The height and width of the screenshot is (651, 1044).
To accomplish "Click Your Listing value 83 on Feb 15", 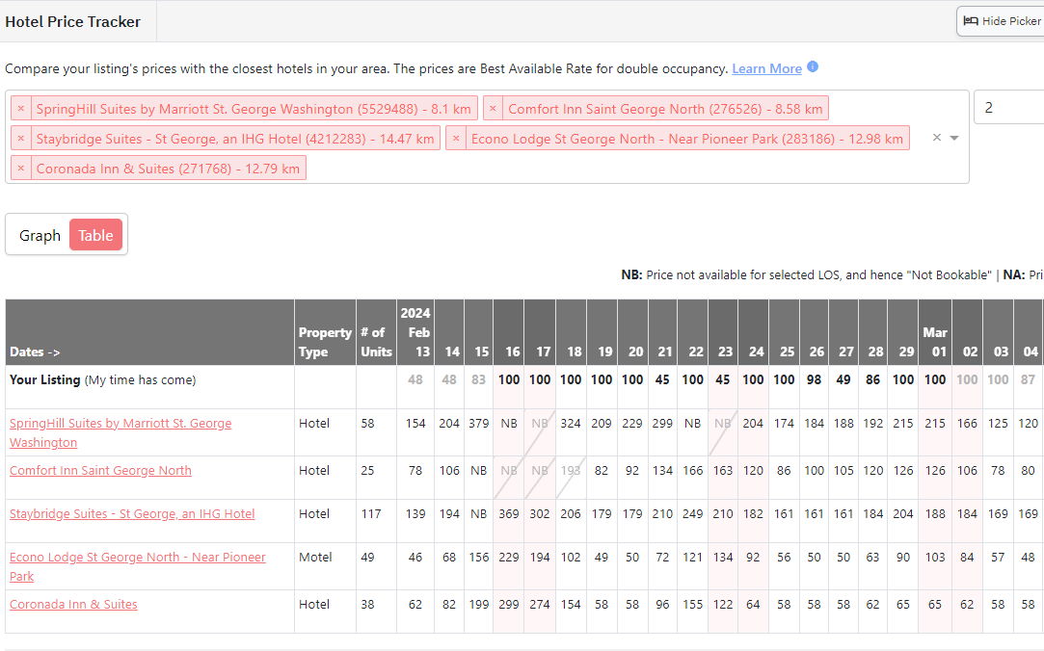I will 479,379.
